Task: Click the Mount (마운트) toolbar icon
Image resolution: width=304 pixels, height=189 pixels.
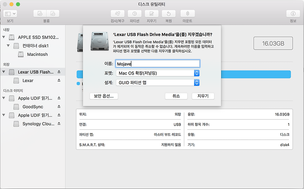Action: [187, 14]
